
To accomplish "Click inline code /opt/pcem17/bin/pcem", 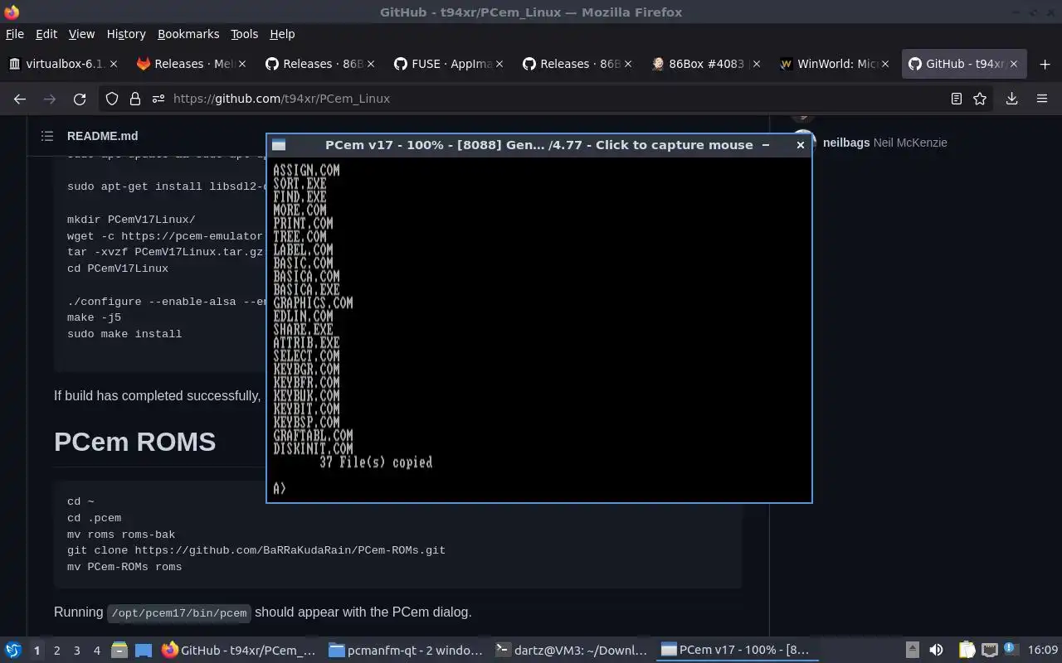I will (178, 613).
